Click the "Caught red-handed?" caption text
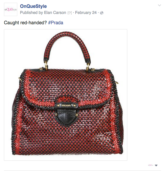Viewport: 164px width, 171px height. click(25, 23)
